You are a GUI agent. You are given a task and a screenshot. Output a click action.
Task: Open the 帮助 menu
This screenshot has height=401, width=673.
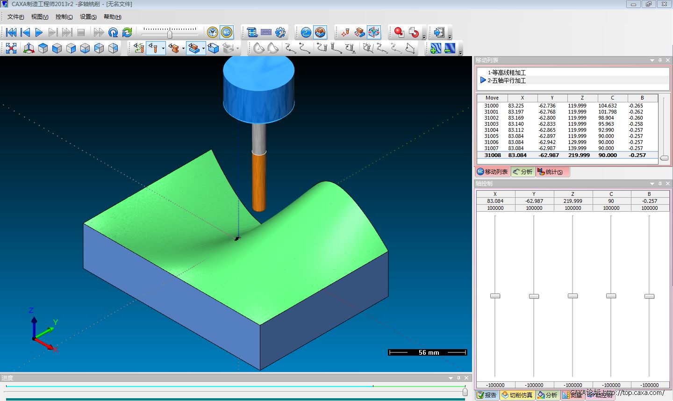point(113,17)
